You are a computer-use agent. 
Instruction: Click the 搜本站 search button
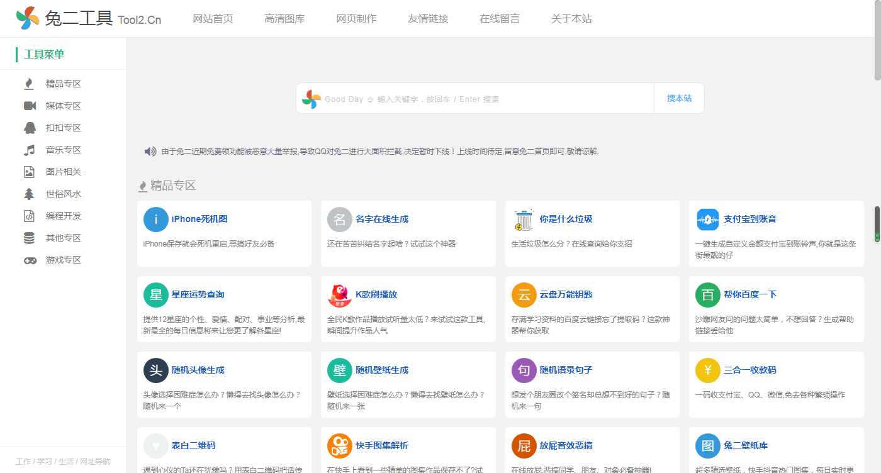[x=679, y=98]
